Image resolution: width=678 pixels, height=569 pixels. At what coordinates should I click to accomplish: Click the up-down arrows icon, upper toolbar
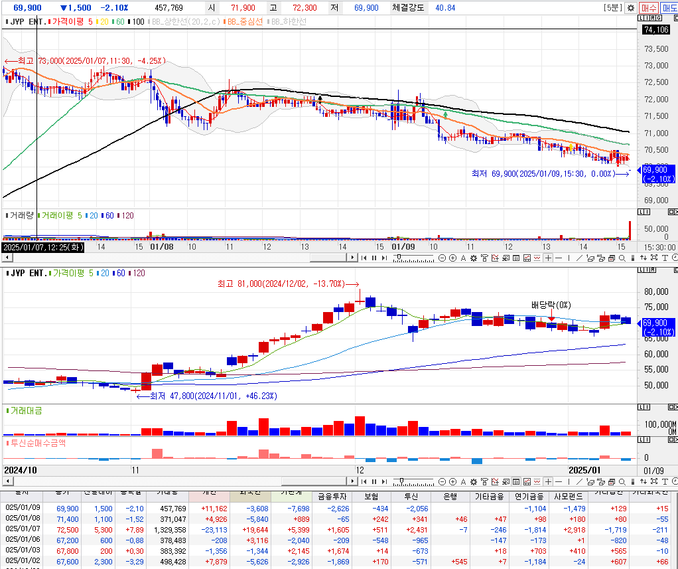644,258
